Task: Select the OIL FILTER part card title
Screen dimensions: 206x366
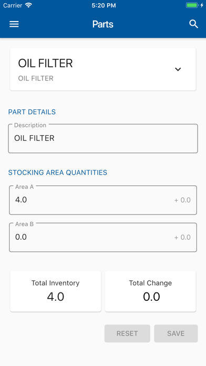Action: [x=46, y=63]
